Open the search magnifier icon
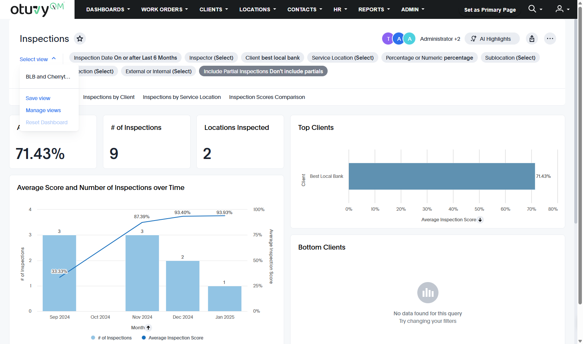The height and width of the screenshot is (344, 583). 532,9
